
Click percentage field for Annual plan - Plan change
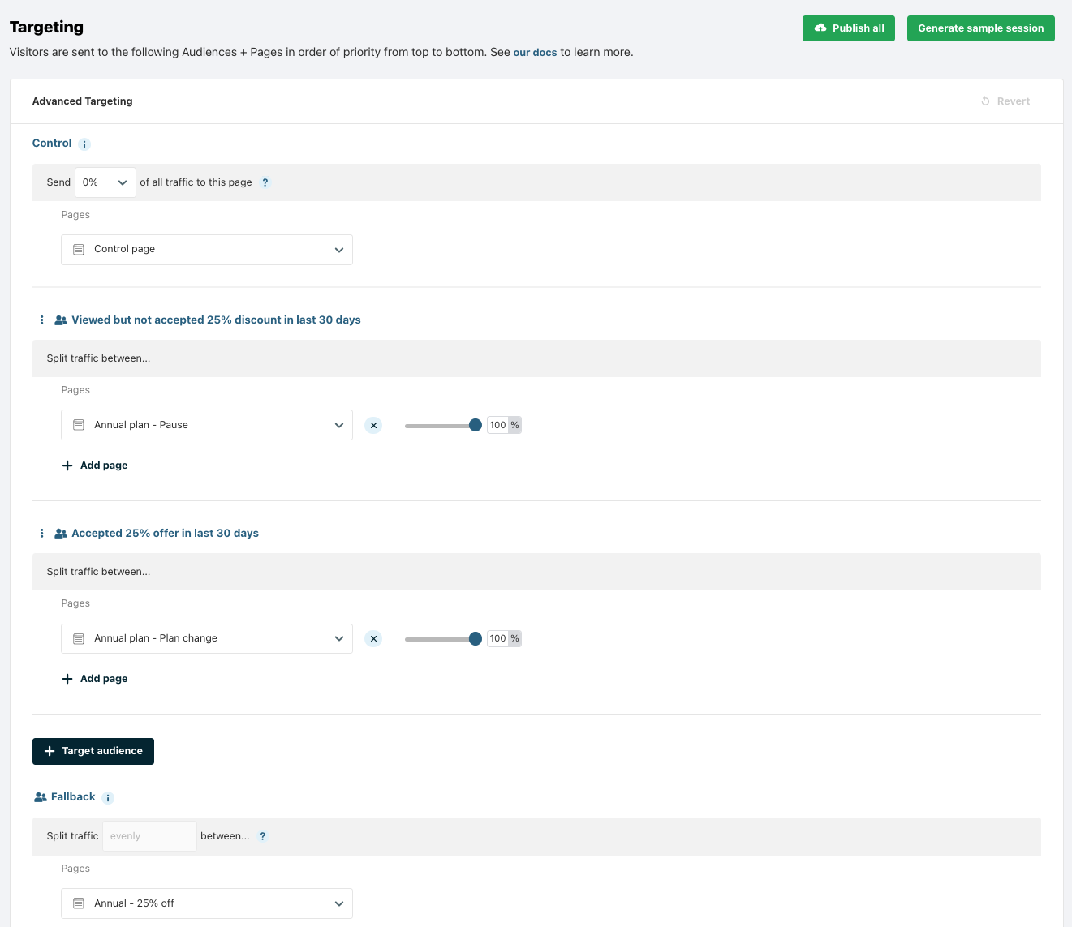pos(497,638)
